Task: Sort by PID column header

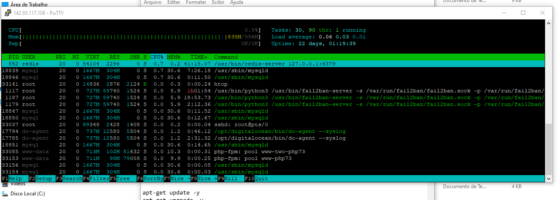Action: click(13, 57)
